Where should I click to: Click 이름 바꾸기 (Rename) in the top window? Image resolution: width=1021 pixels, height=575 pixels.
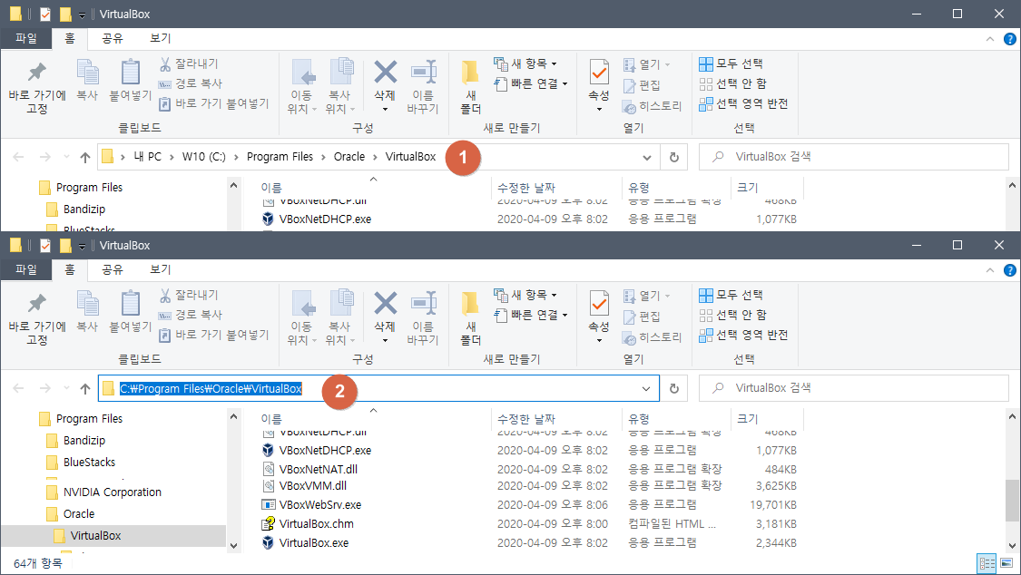(x=423, y=88)
